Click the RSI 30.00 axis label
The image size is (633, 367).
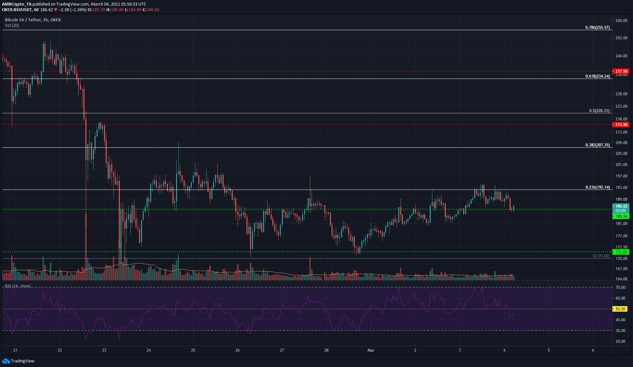pyautogui.click(x=621, y=331)
